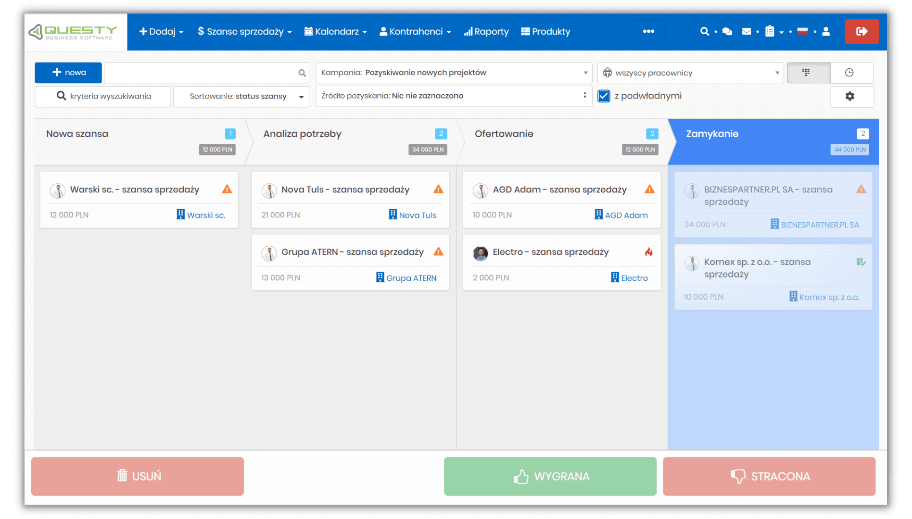Expand the Kalendarz menu
912x519 pixels.
[336, 32]
